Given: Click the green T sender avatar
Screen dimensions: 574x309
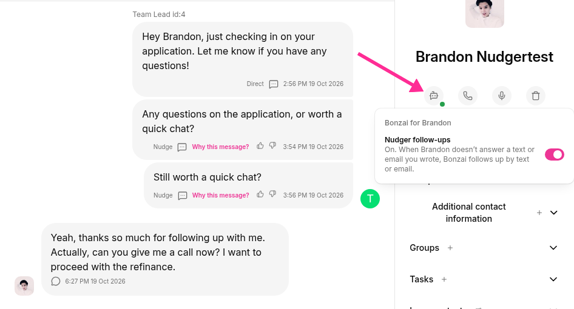Looking at the screenshot, I should point(370,199).
